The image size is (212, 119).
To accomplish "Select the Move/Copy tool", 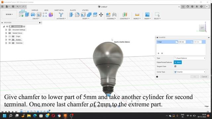I will point(101,15).
